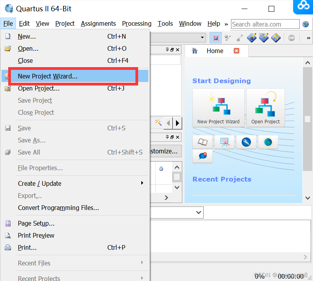Screen dimensions: 313x281
Task: Open the Processing menu
Action: pyautogui.click(x=137, y=23)
